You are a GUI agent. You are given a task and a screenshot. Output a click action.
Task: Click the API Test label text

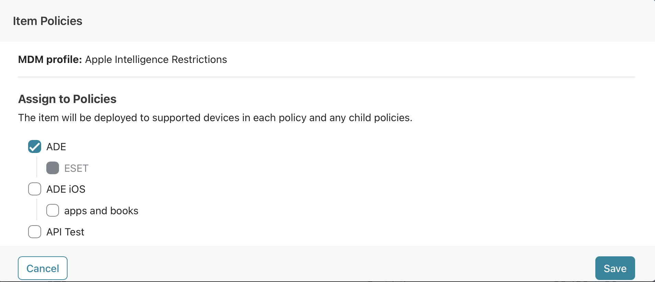click(x=65, y=232)
